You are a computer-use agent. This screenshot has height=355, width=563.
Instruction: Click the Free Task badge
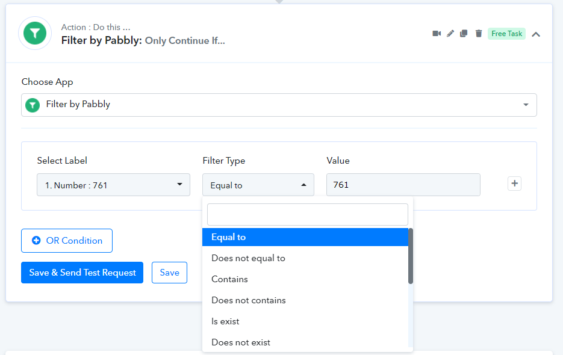point(506,33)
